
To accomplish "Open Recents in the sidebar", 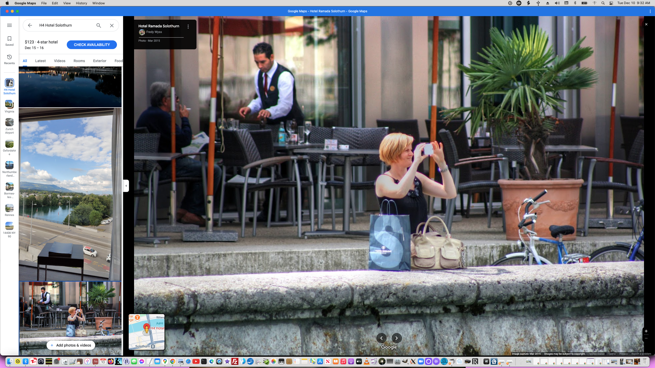I will 9,59.
